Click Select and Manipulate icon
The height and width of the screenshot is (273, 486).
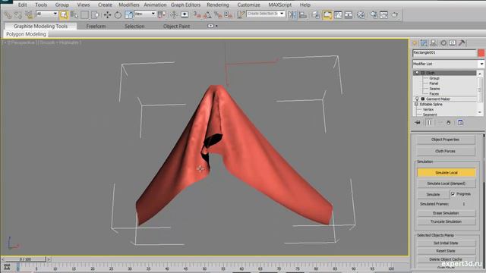(x=174, y=14)
